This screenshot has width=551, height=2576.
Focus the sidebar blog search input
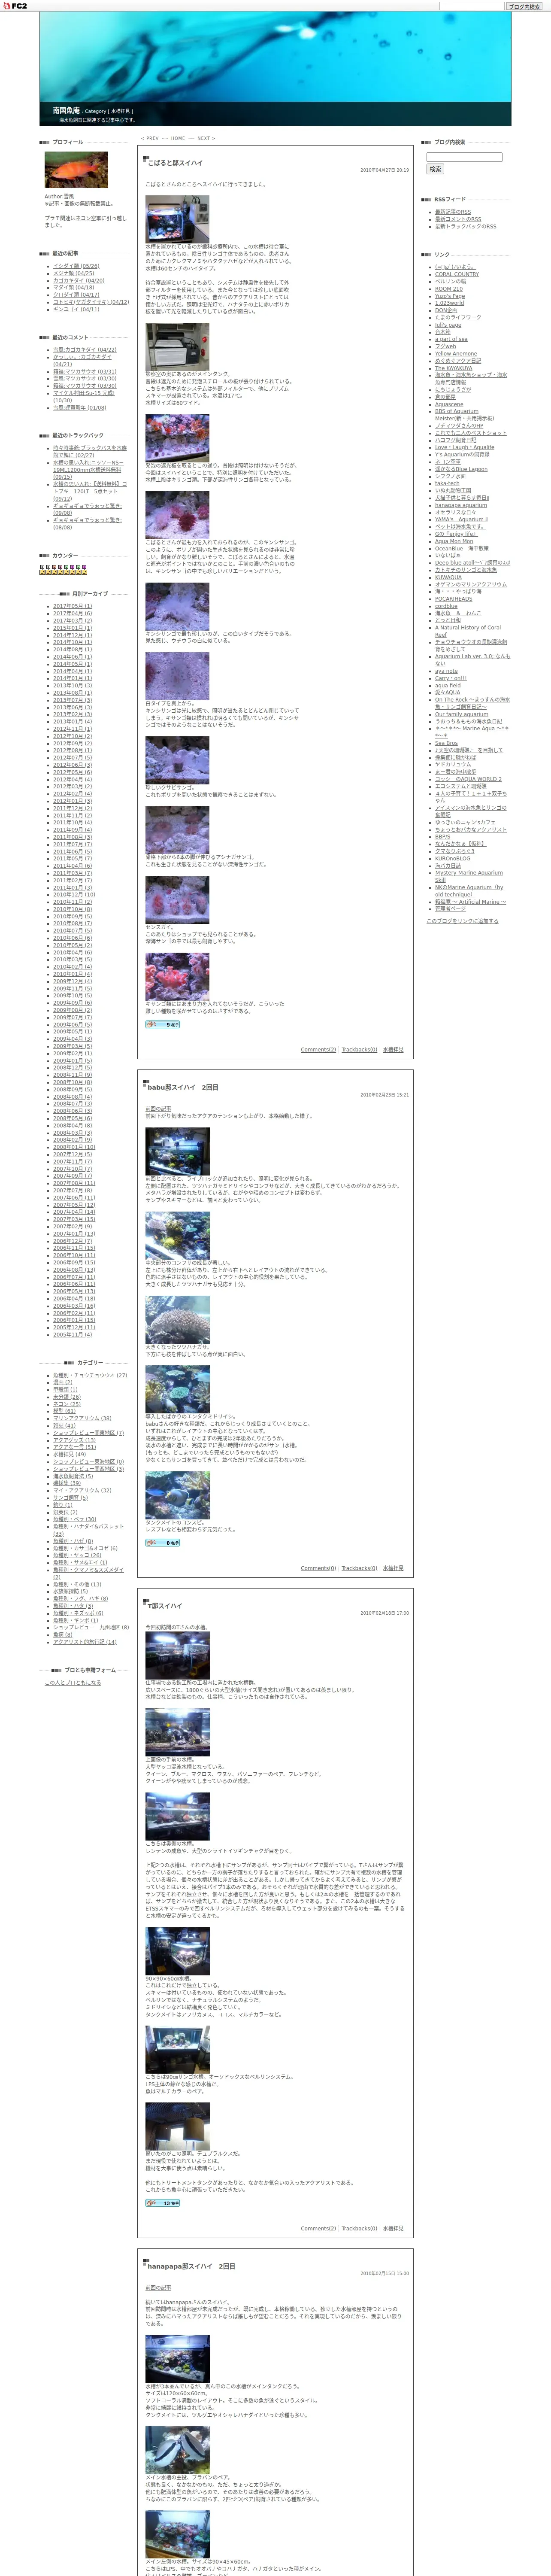464,157
